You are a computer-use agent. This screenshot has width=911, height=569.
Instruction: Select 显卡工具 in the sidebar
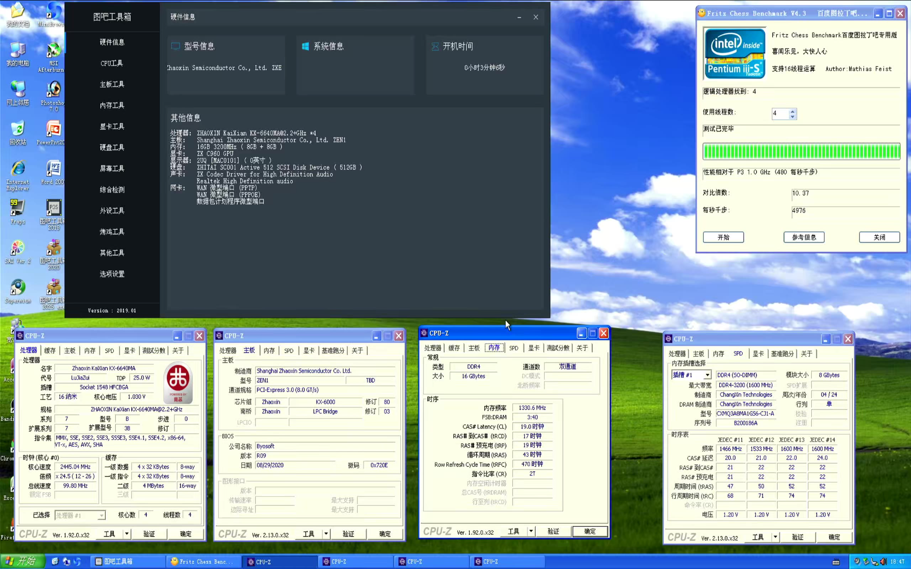pyautogui.click(x=112, y=126)
